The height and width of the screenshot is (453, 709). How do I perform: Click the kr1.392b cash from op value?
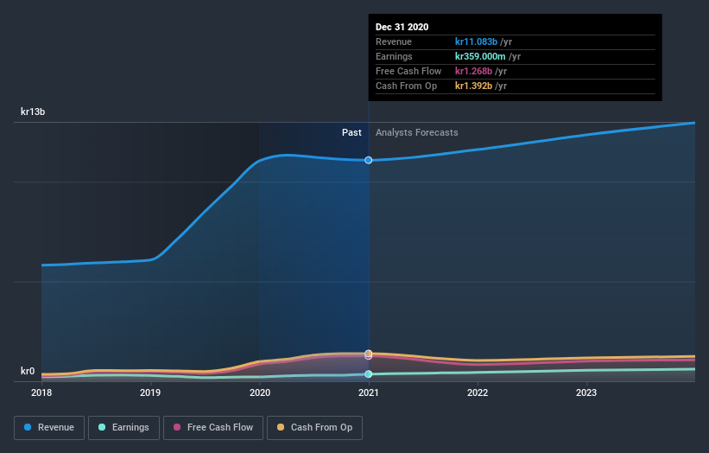[473, 86]
